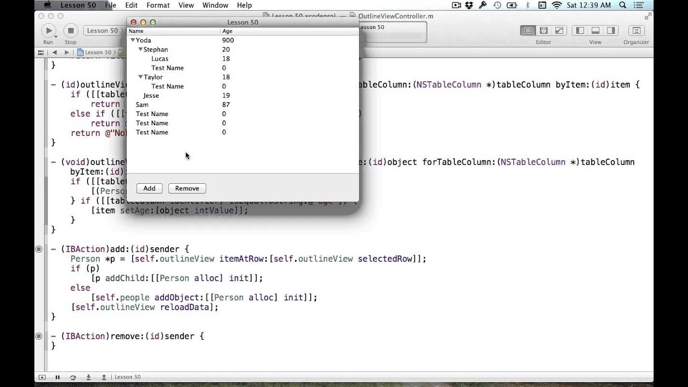
Task: Select the Test Name row under Taylor
Action: click(242, 86)
